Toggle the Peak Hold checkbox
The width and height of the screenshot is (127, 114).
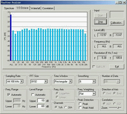click(80, 108)
